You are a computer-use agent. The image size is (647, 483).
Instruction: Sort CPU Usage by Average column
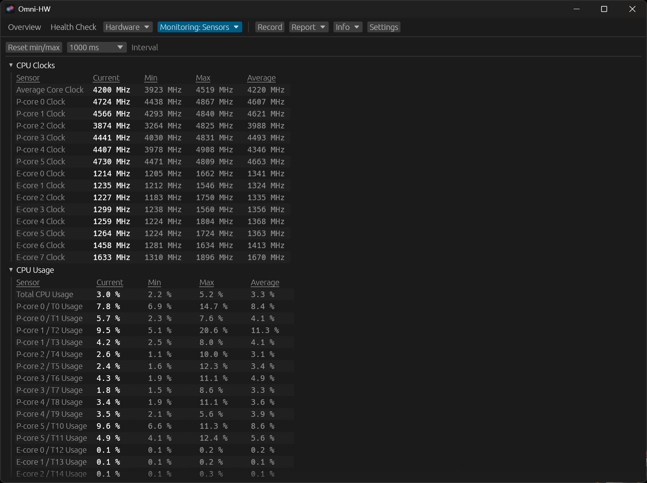coord(265,282)
